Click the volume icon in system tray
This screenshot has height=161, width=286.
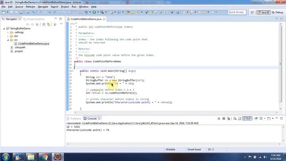(265, 157)
